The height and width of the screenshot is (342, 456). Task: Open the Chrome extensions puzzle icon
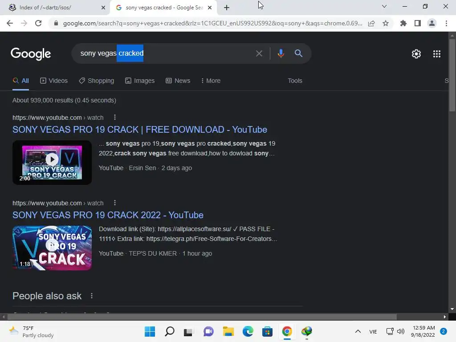403,23
